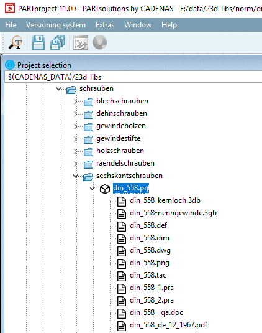262x333 pixels.
Task: Open the Extras menu
Action: pyautogui.click(x=105, y=25)
